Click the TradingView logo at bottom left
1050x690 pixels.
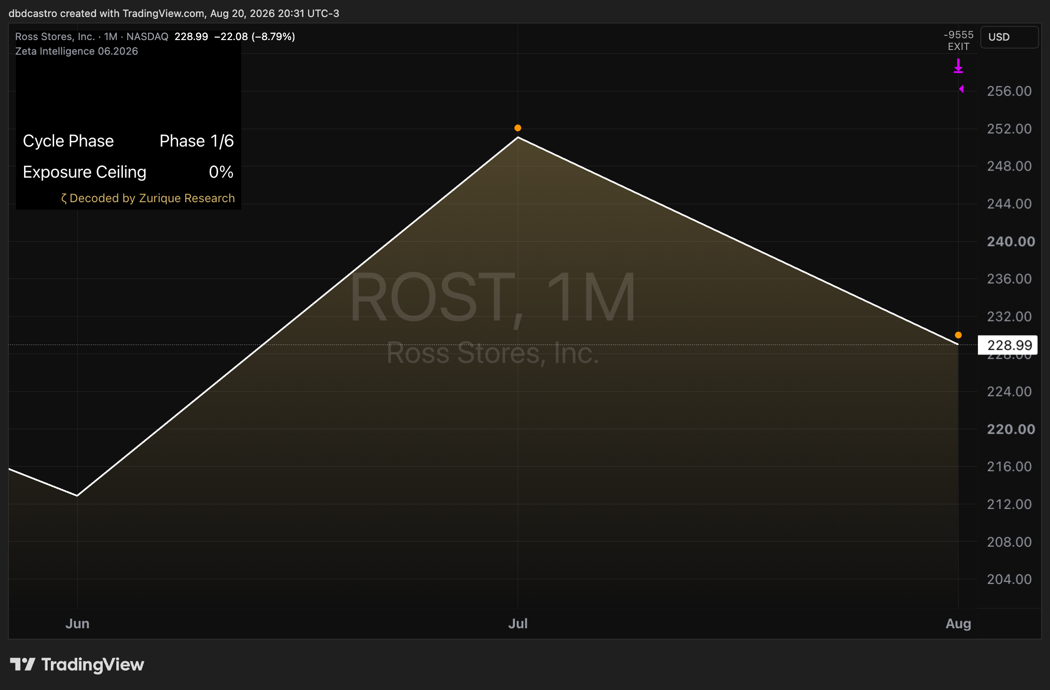[x=77, y=665]
